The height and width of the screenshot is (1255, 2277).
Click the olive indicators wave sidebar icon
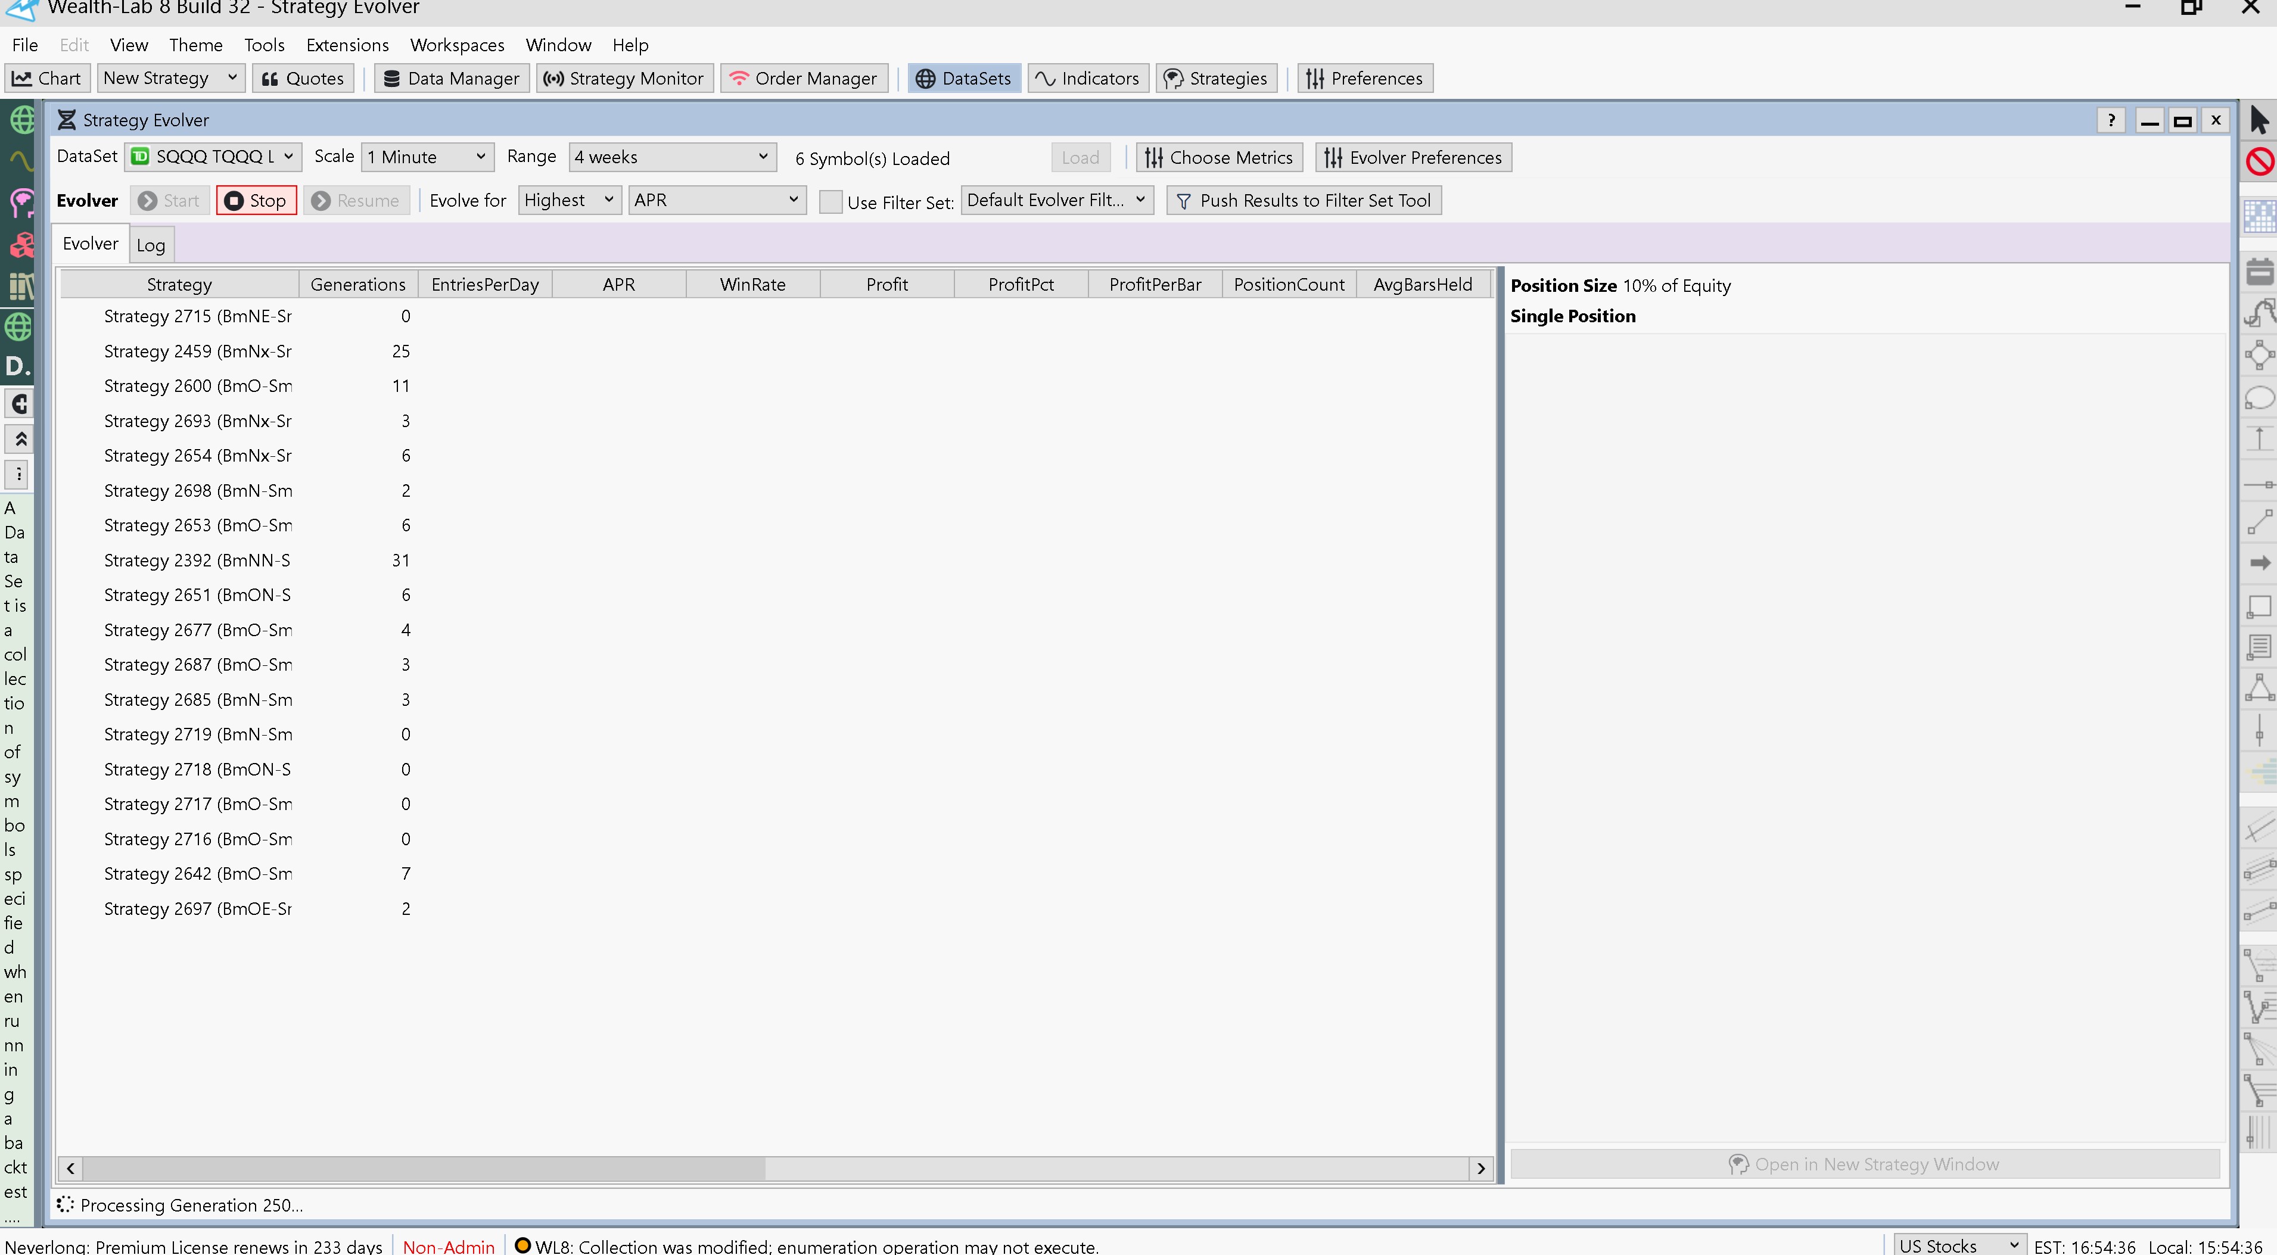pyautogui.click(x=20, y=160)
